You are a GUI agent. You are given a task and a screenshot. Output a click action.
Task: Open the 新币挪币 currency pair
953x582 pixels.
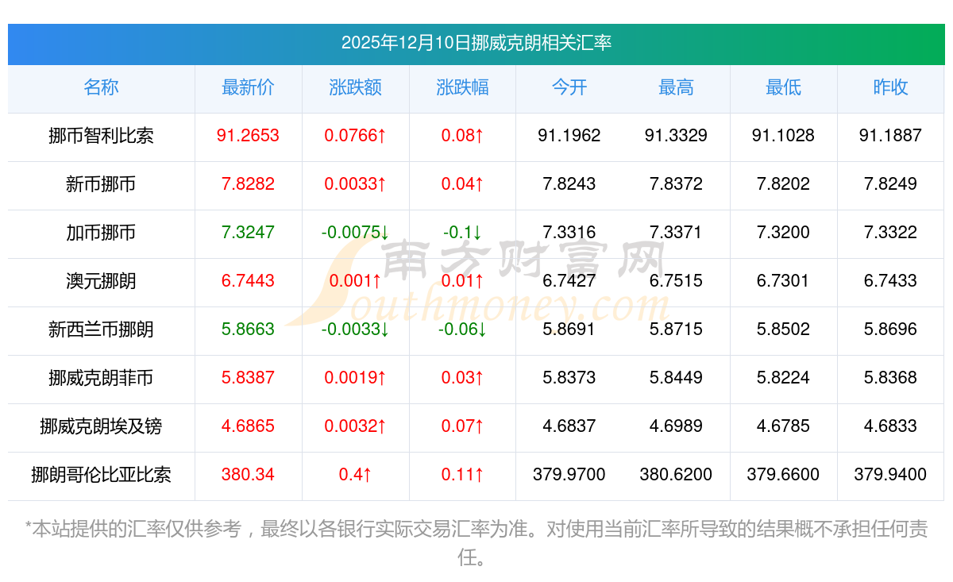pos(101,184)
